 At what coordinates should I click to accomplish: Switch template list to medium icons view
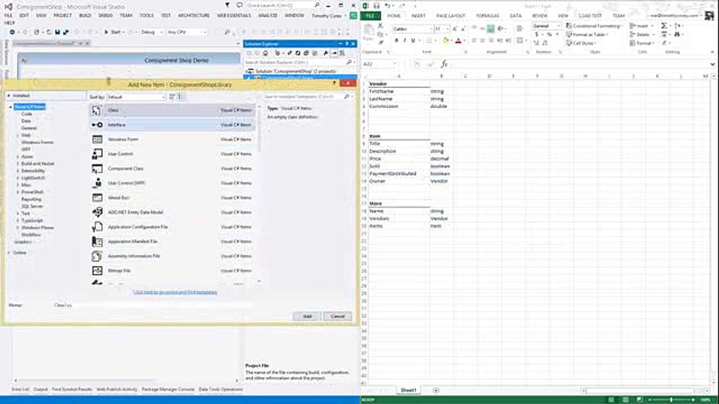click(x=182, y=97)
